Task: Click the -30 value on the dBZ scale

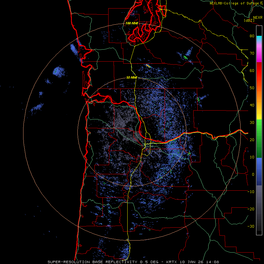Action: [x=251, y=226]
